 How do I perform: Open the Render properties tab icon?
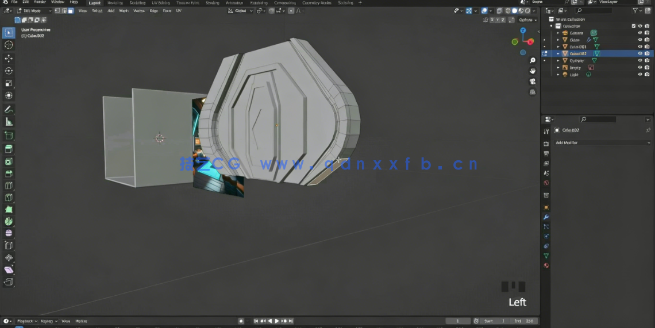click(546, 144)
